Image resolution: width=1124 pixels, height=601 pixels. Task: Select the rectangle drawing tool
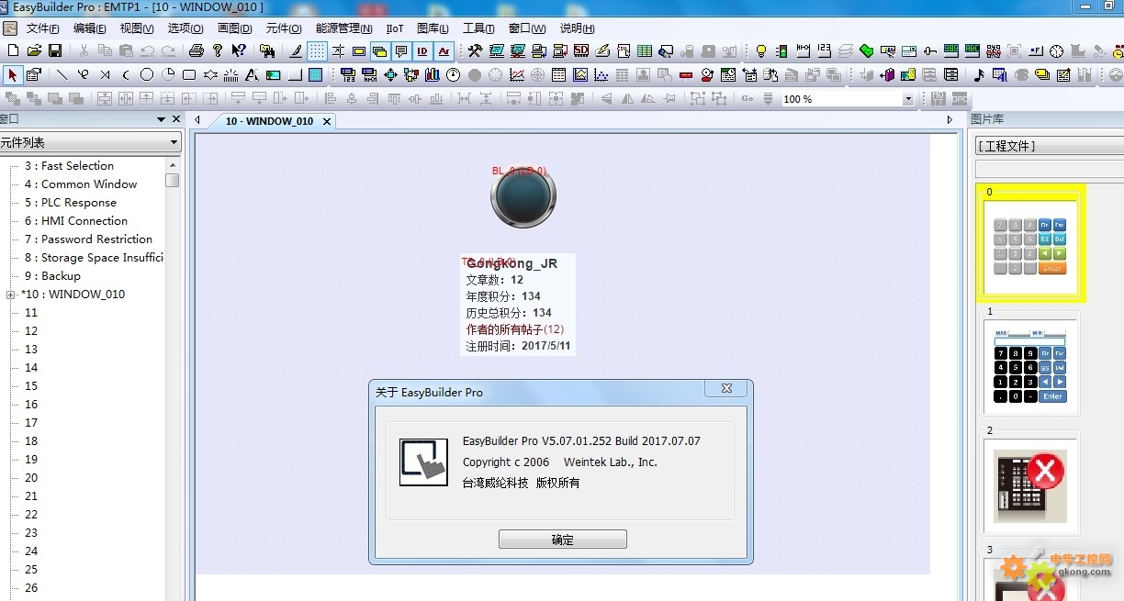click(189, 75)
